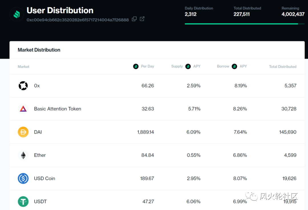Screen dimensions: 308x210
Task: Click the Remaining value 4,002,437
Action: click(x=293, y=14)
